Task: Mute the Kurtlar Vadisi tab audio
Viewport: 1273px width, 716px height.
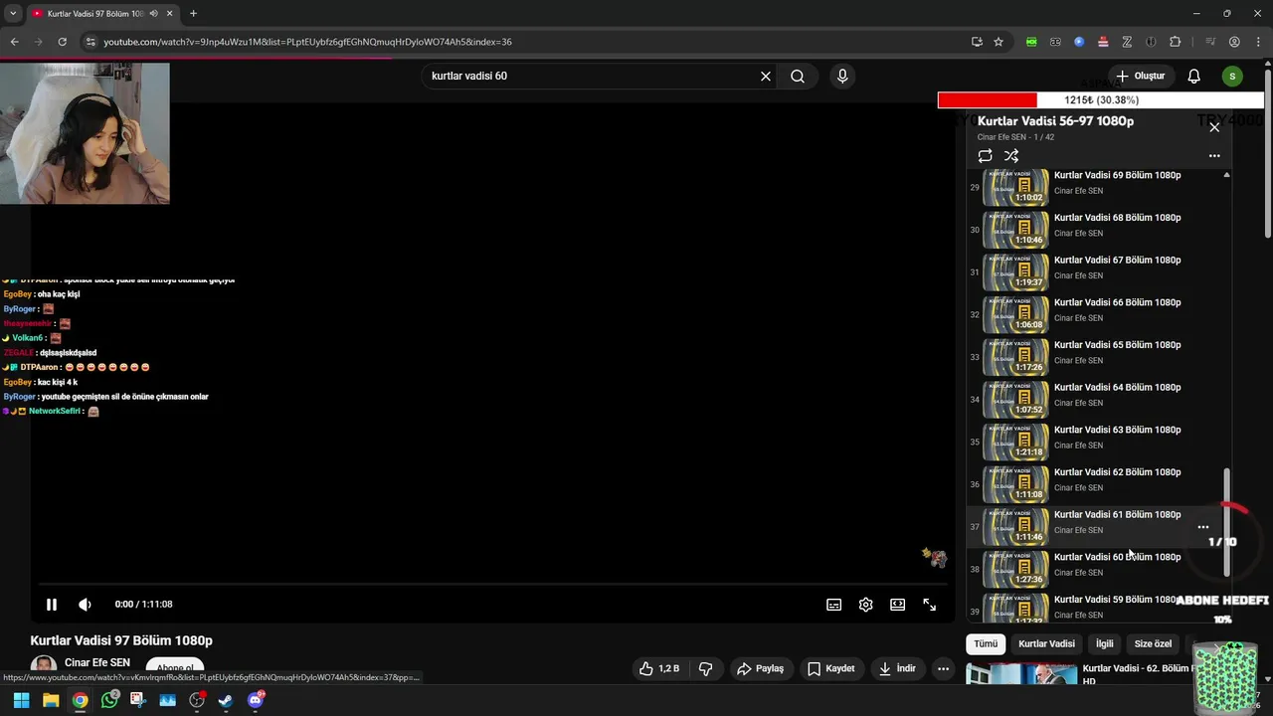Action: [153, 14]
